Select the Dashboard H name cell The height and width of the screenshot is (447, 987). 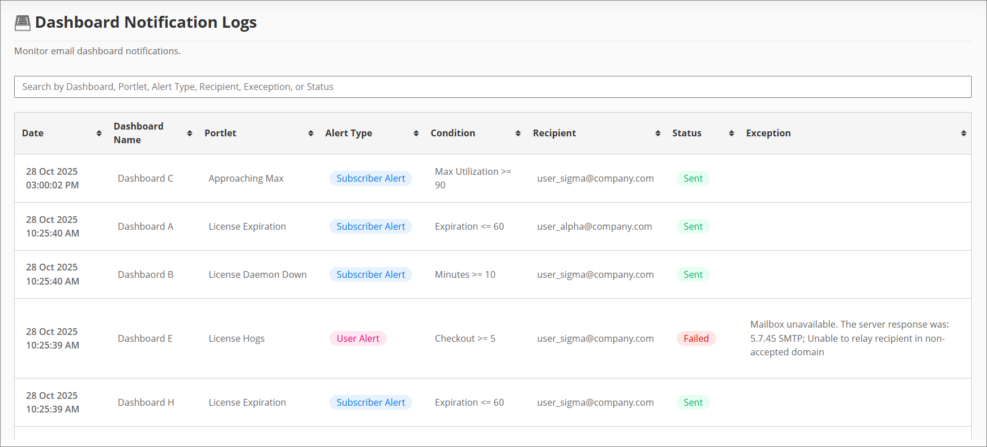146,402
